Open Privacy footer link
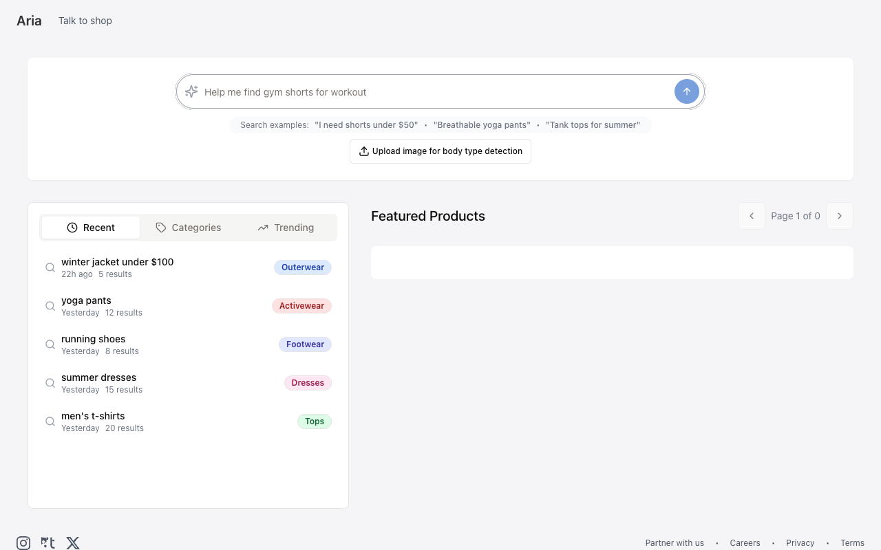The image size is (881, 550). pos(800,543)
